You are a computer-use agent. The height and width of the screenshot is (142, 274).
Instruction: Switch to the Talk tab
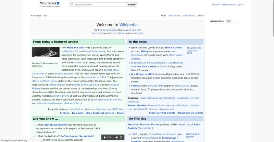[x=45, y=15]
